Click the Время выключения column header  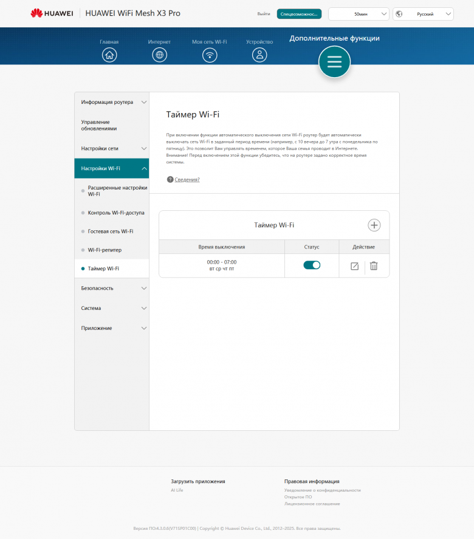pyautogui.click(x=222, y=247)
